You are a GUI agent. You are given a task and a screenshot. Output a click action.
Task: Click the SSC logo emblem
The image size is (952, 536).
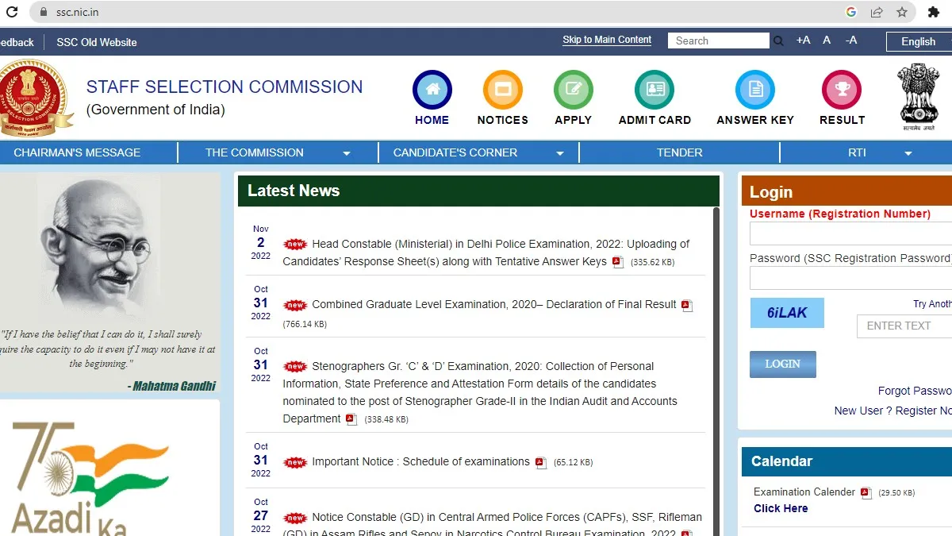36,99
